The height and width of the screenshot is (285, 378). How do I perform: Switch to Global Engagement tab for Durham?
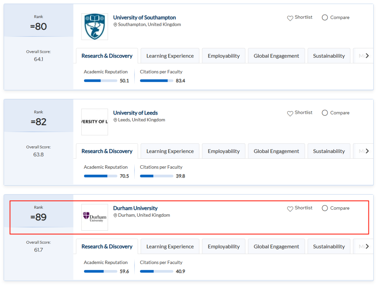click(276, 246)
